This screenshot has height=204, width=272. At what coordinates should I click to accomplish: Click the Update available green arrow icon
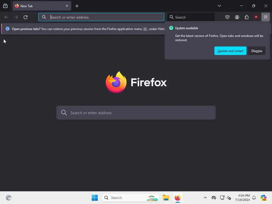(171, 28)
